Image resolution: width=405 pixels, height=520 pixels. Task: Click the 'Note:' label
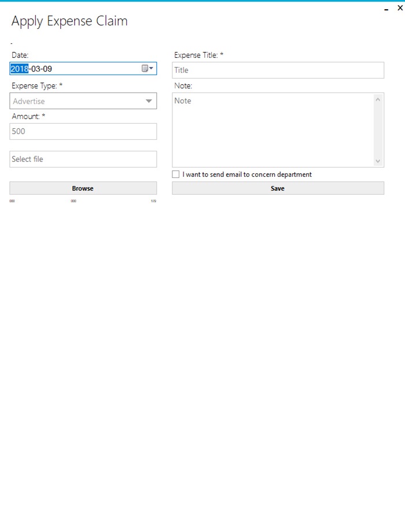tap(183, 86)
